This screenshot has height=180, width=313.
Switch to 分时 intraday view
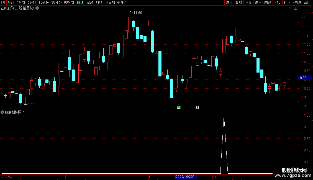[11, 2]
